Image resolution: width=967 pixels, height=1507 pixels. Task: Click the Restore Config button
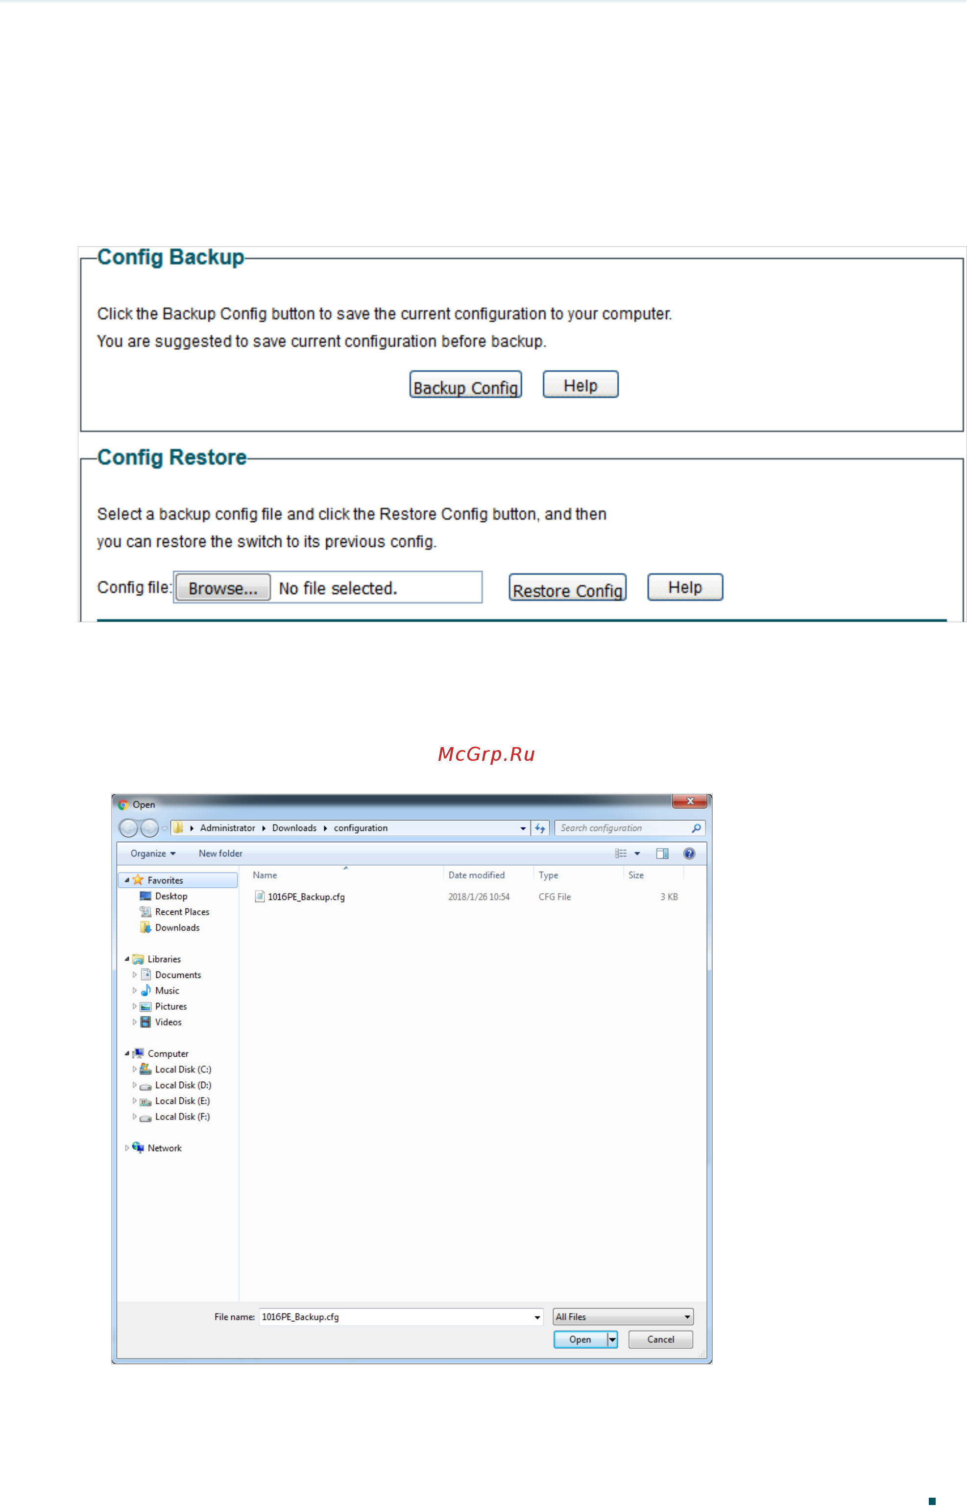[568, 588]
